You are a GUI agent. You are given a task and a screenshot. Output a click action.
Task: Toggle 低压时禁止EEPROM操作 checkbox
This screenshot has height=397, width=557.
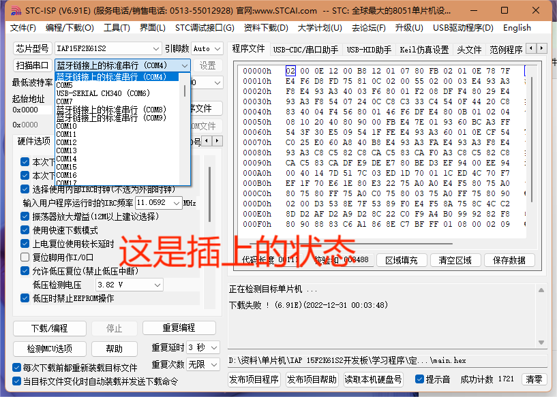(25, 298)
